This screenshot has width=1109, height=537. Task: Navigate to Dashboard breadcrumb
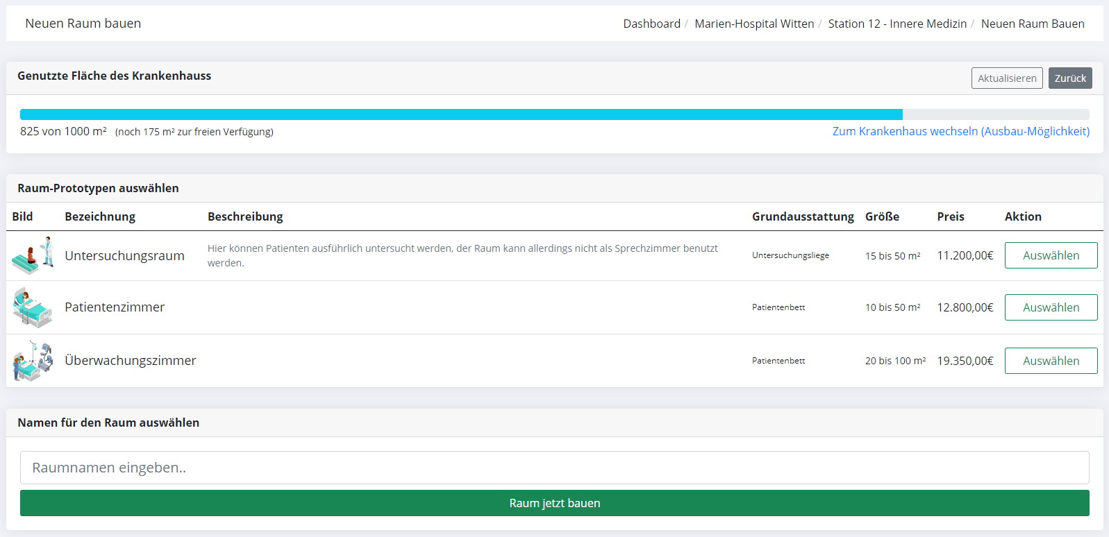pos(651,24)
